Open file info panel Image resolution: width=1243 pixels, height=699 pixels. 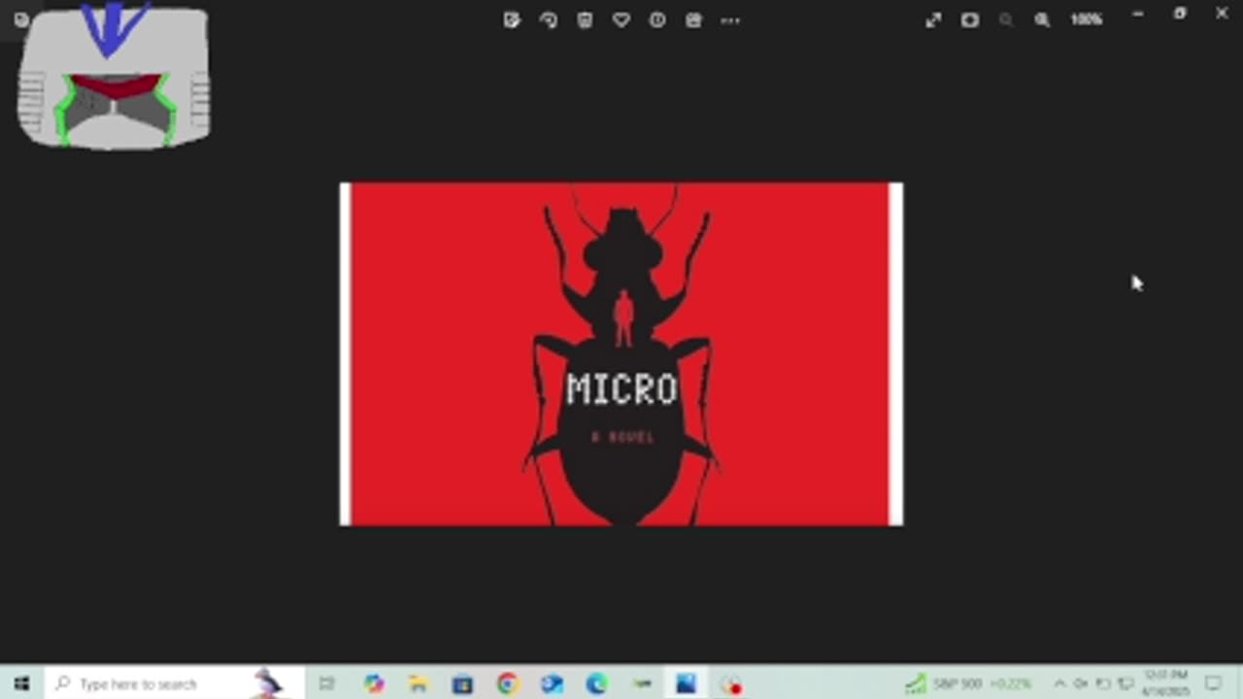657,19
